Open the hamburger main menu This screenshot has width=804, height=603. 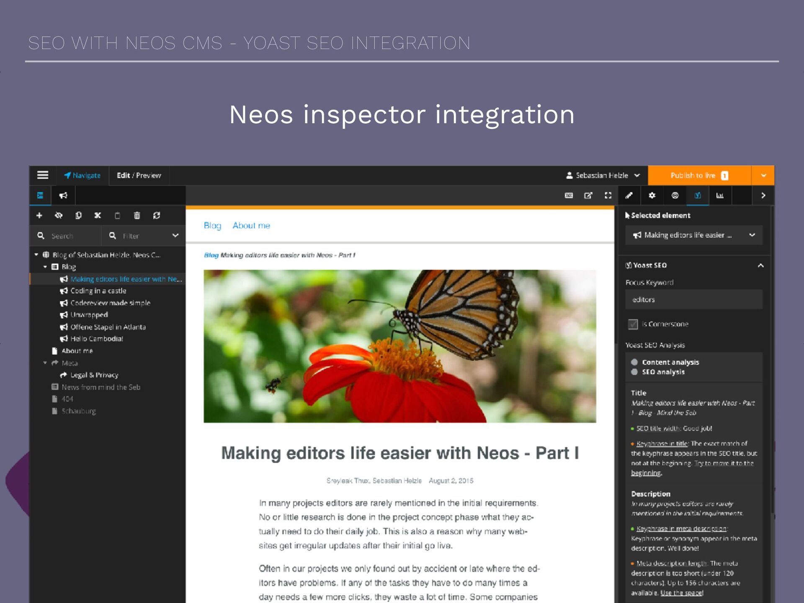[43, 175]
